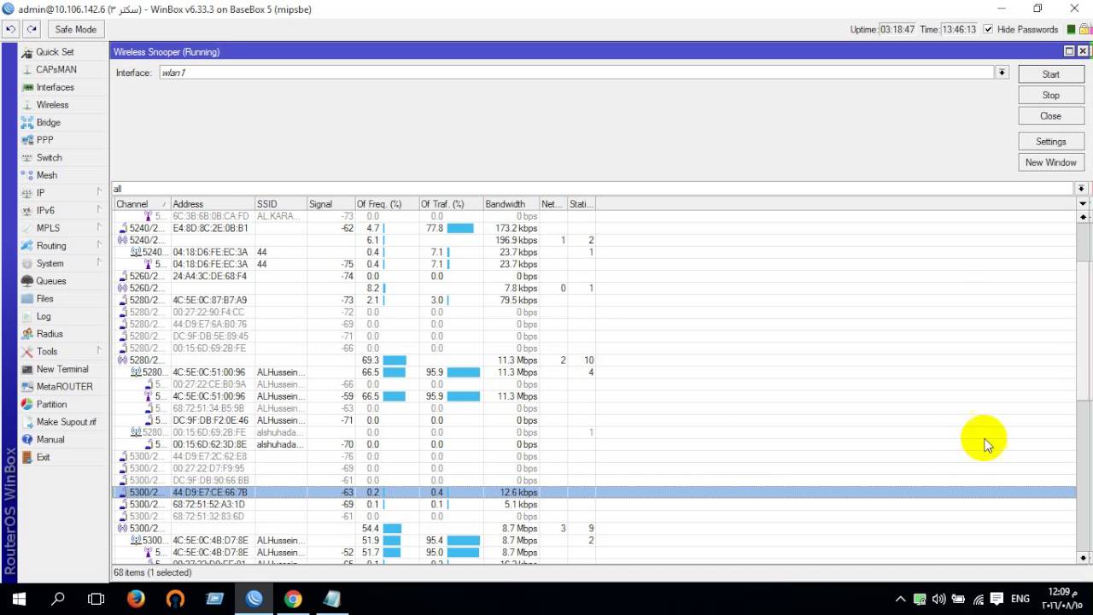Screen dimensions: 1093x615
Task: Expand the IPv6 submenu
Action: [x=99, y=210]
